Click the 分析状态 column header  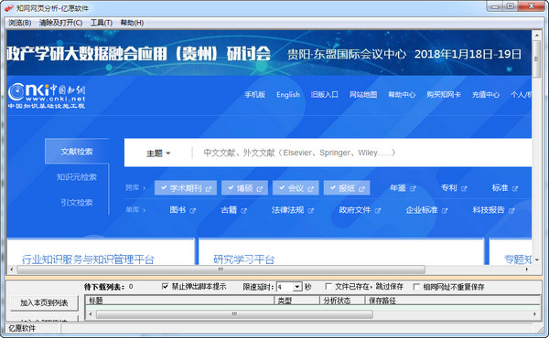click(342, 301)
